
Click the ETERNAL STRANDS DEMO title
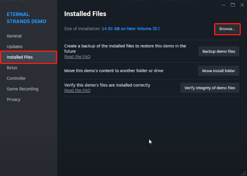coord(27,18)
